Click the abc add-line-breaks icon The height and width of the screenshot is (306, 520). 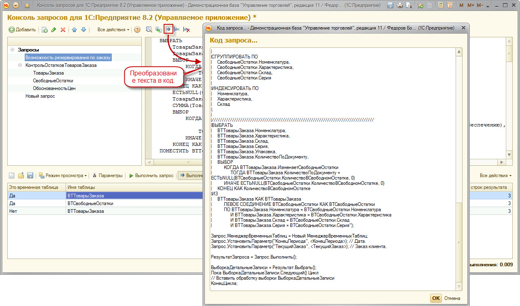[177, 30]
